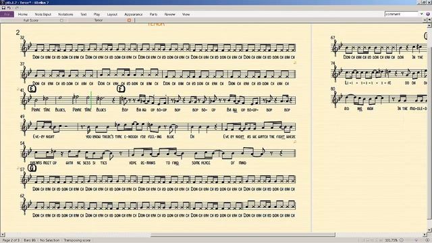Viewport: 432px width, 243px height.
Task: Open the View ribbon tab
Action: click(186, 14)
